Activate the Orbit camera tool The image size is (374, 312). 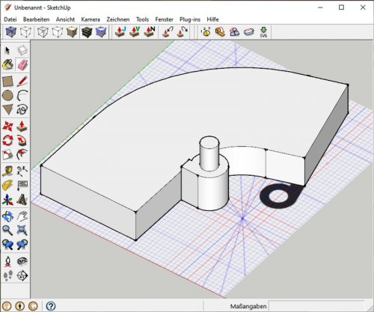7,216
